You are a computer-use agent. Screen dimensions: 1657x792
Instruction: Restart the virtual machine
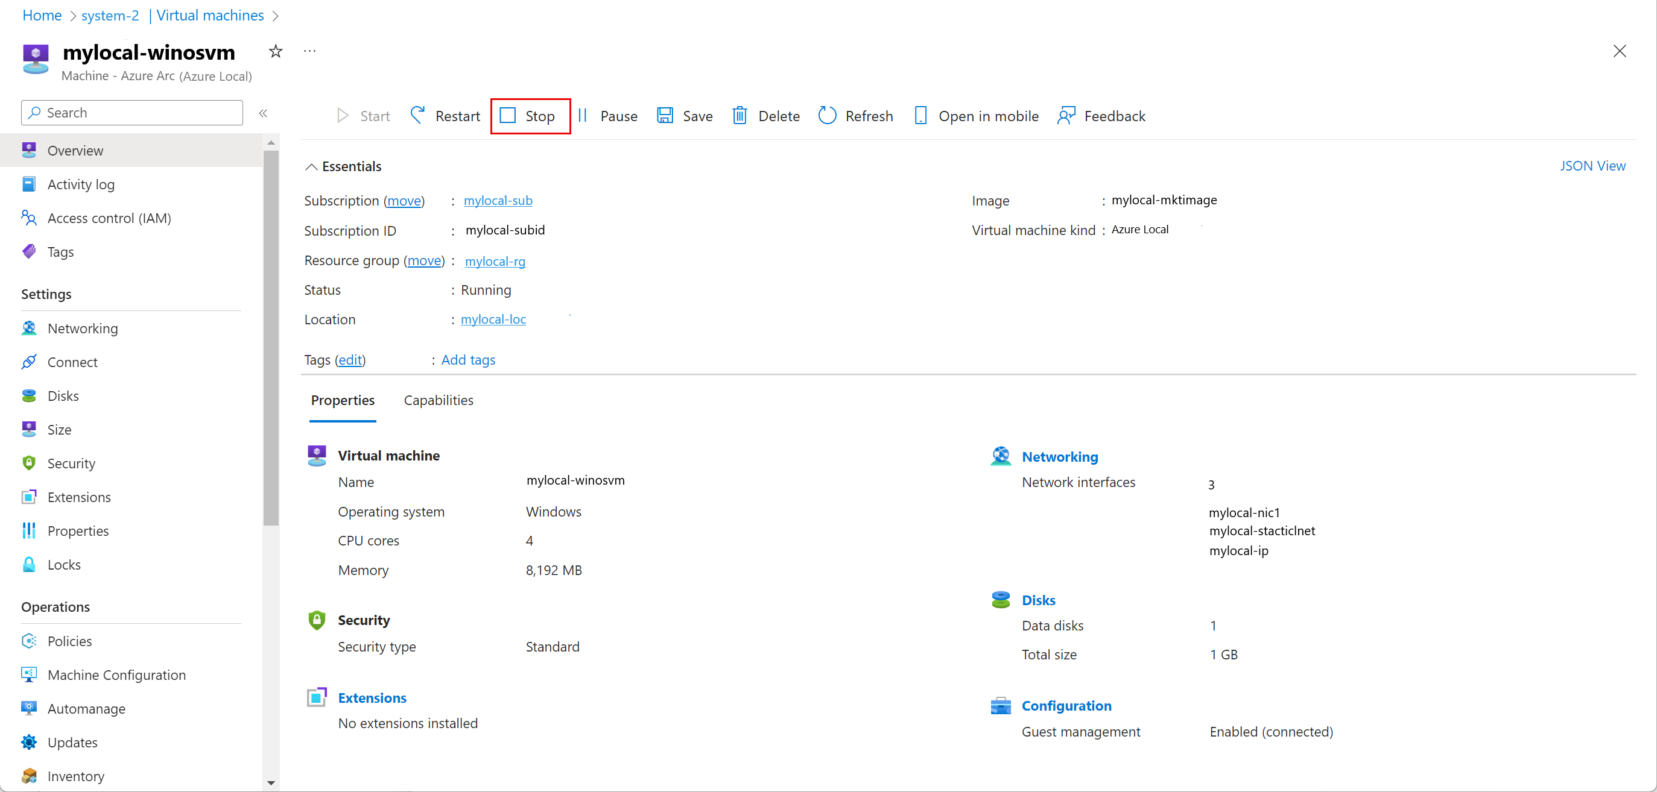tap(445, 116)
